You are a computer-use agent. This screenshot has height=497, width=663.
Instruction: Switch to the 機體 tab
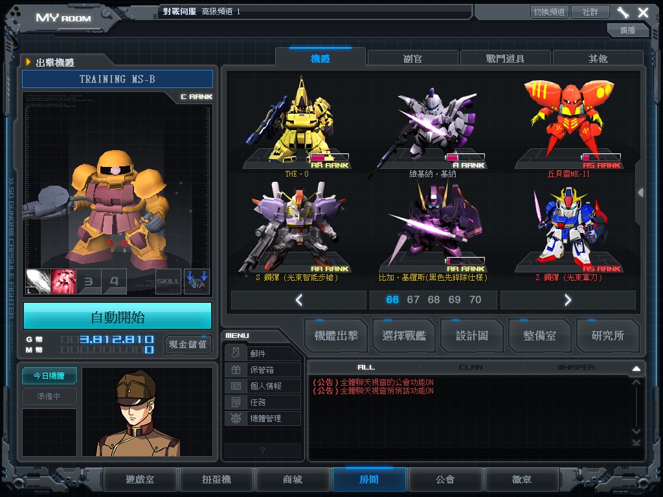click(x=320, y=58)
